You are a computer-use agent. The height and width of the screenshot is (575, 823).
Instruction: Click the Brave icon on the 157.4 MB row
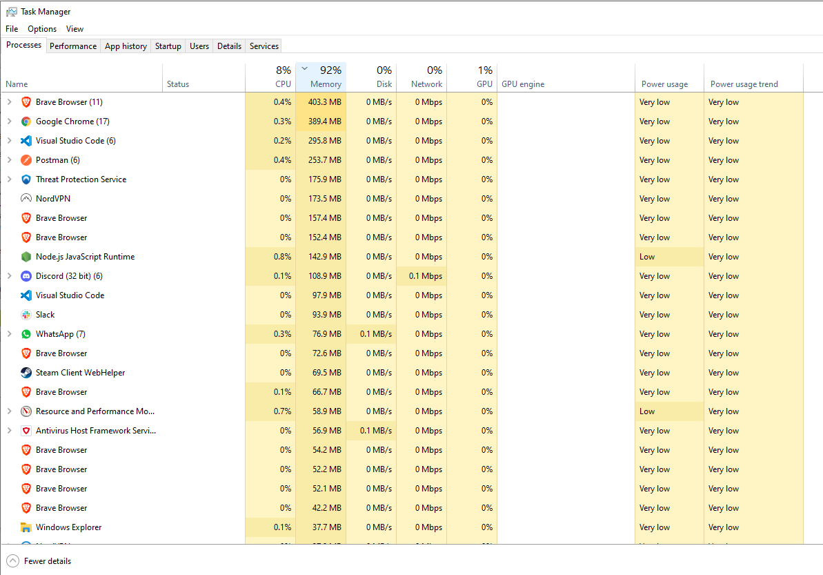[x=26, y=218]
